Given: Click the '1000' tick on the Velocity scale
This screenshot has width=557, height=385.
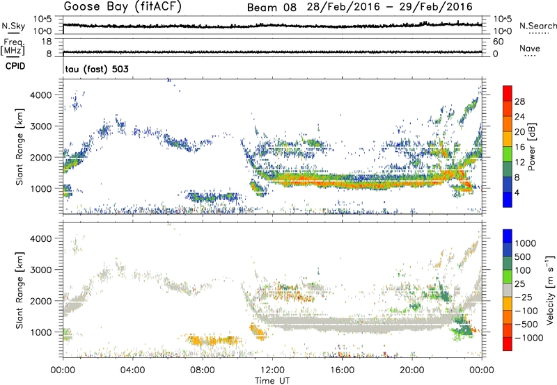Looking at the screenshot, I should click(x=526, y=243).
